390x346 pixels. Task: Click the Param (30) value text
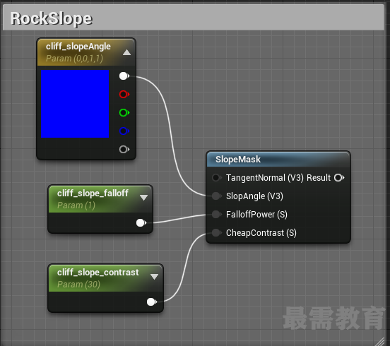(x=78, y=285)
